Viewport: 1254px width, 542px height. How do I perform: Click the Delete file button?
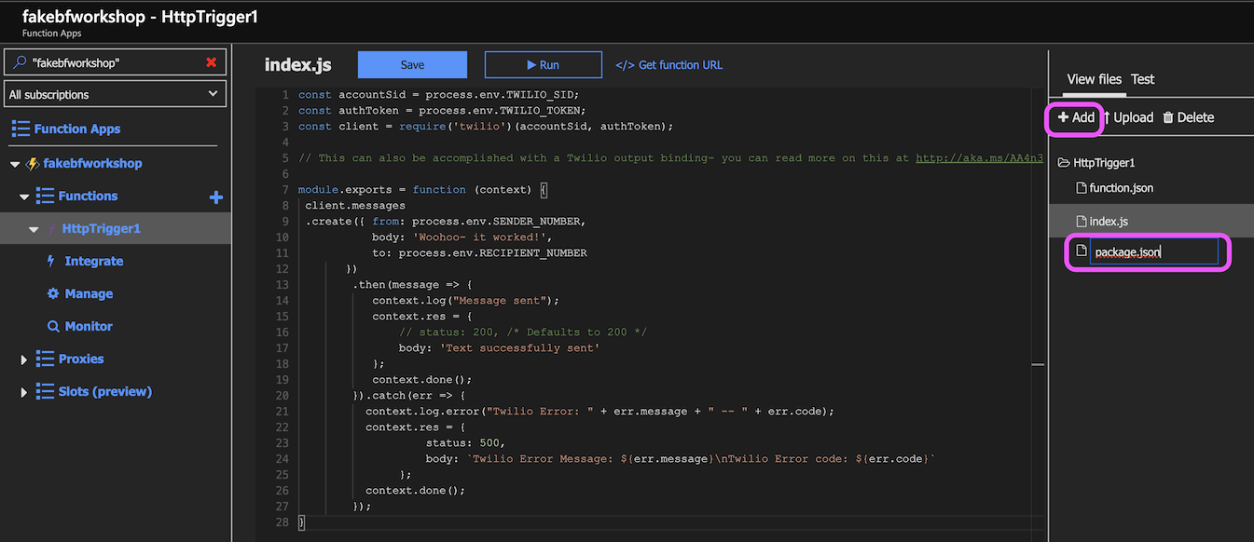coord(1188,117)
